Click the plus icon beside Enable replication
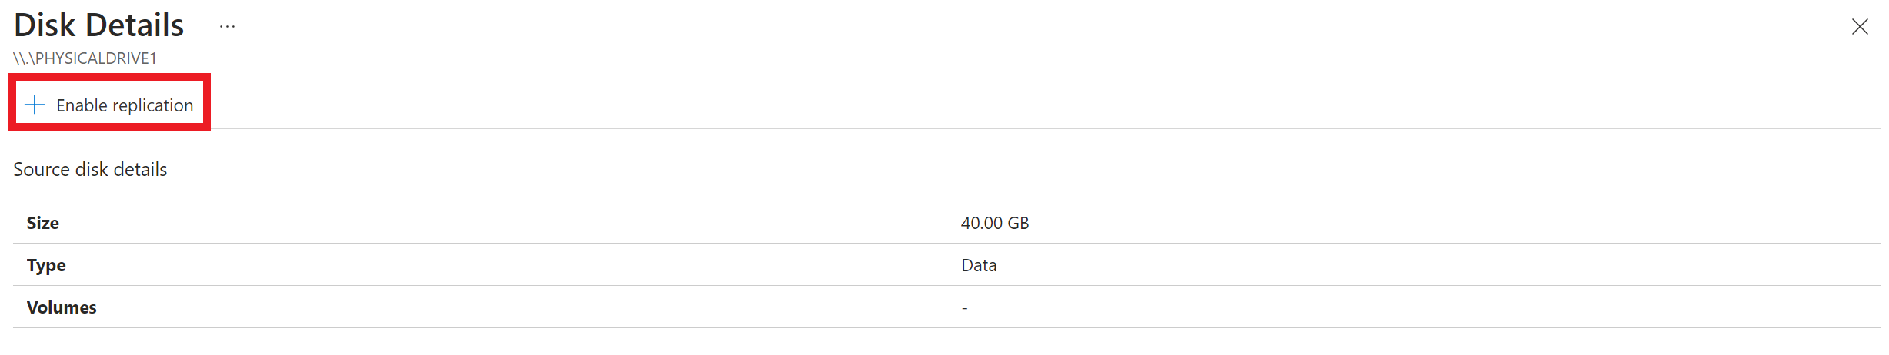 click(35, 105)
